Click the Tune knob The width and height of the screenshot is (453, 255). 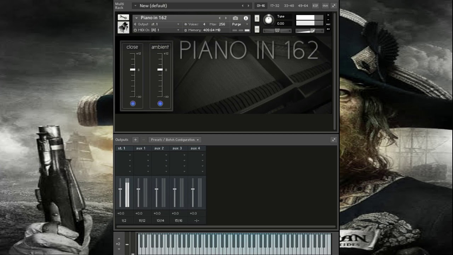(269, 20)
